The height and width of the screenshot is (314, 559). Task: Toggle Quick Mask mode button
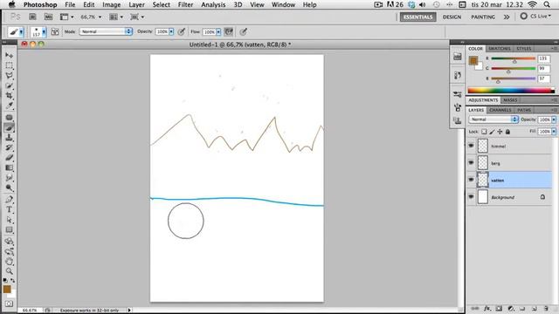coord(10,304)
